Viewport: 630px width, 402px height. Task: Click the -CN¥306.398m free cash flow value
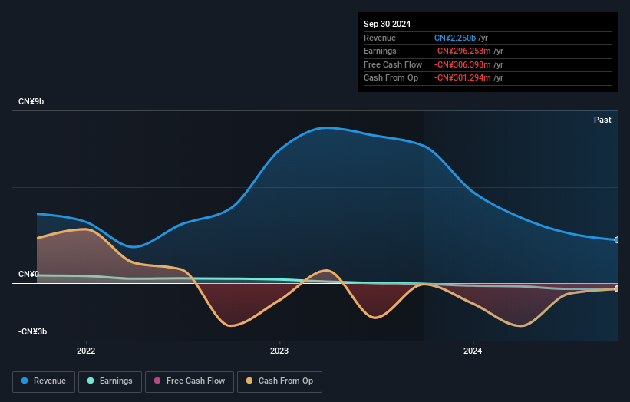point(462,64)
